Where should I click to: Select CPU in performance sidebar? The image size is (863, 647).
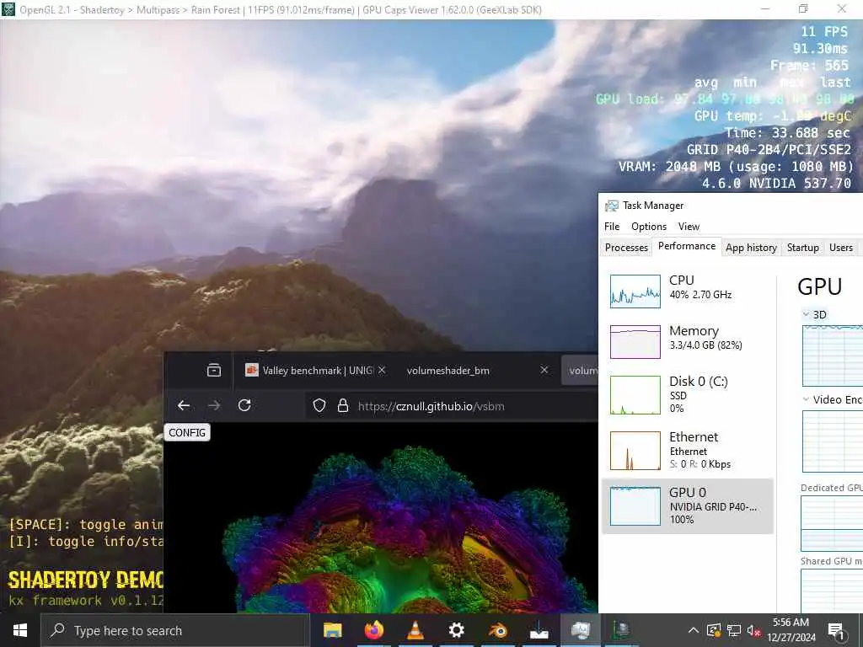tap(688, 291)
